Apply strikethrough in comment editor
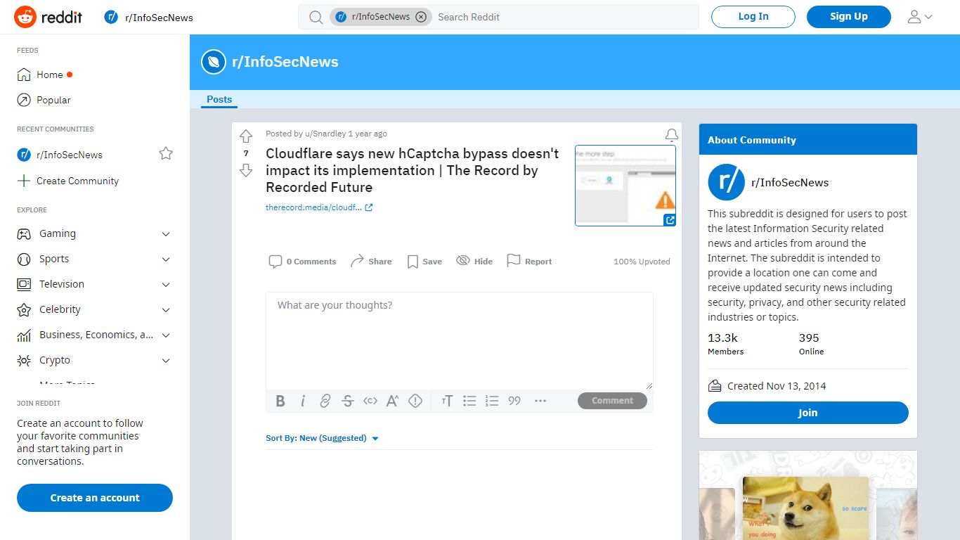 (x=348, y=401)
